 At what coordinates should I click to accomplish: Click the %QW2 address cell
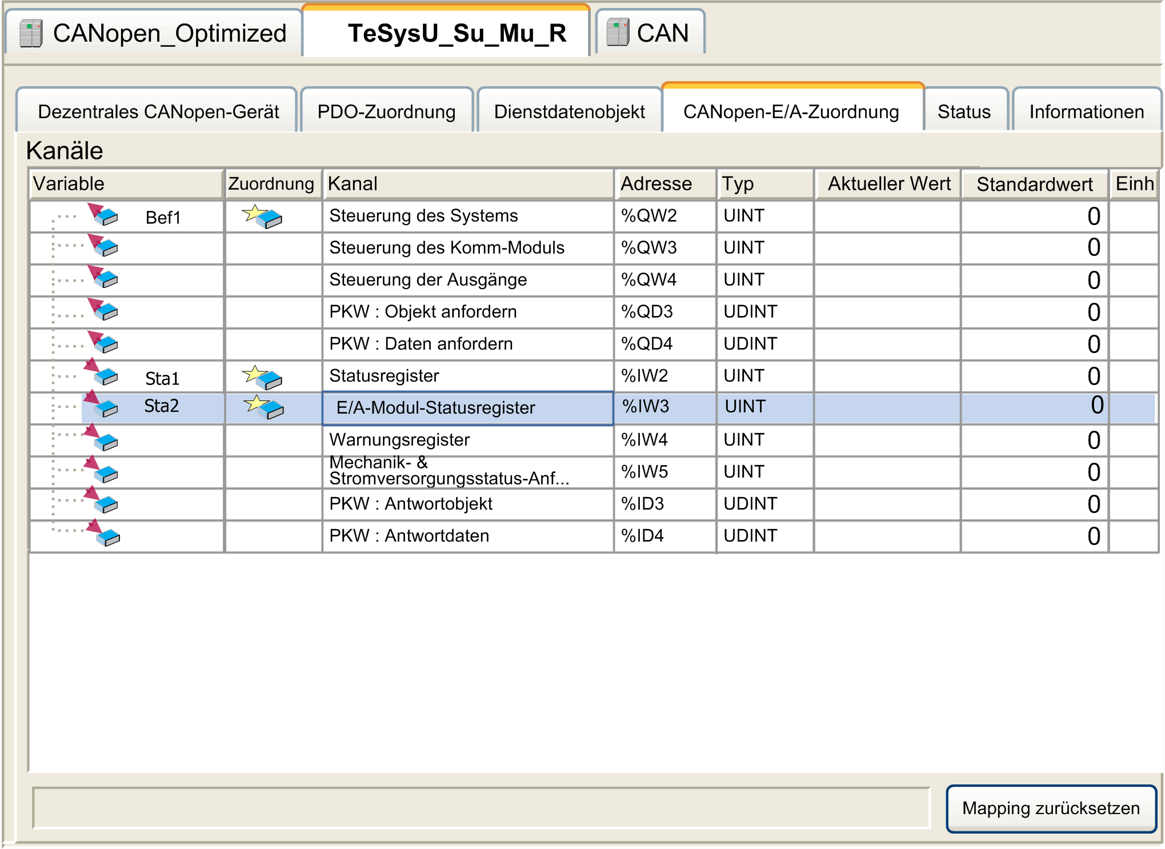[x=666, y=216]
